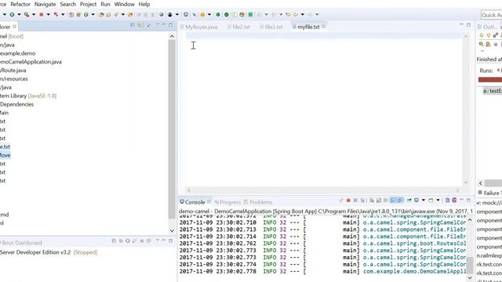Select the Dependencies node in explorer
Viewport: 502px width, 282px height.
click(16, 104)
